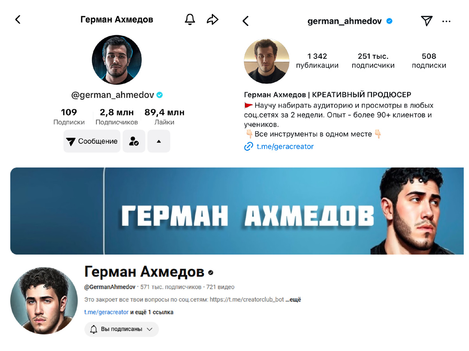Open dropdown chevron next to Вы подписаны

coord(149,329)
